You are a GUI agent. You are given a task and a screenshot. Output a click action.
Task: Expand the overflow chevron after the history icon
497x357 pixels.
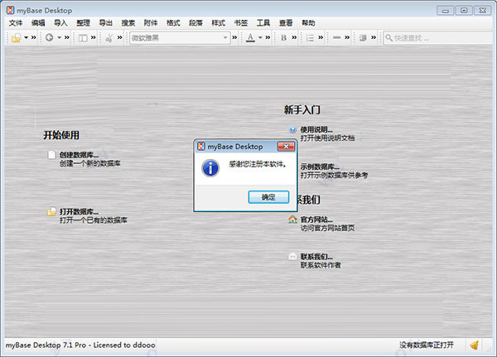(x=67, y=38)
